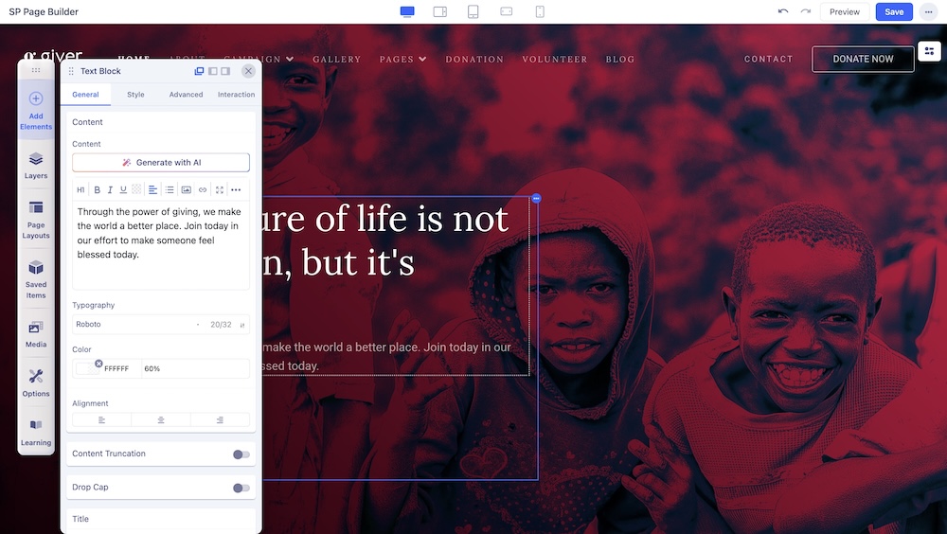Screen dimensions: 947x534
Task: Toggle italic formatting in the editor
Action: 110,189
